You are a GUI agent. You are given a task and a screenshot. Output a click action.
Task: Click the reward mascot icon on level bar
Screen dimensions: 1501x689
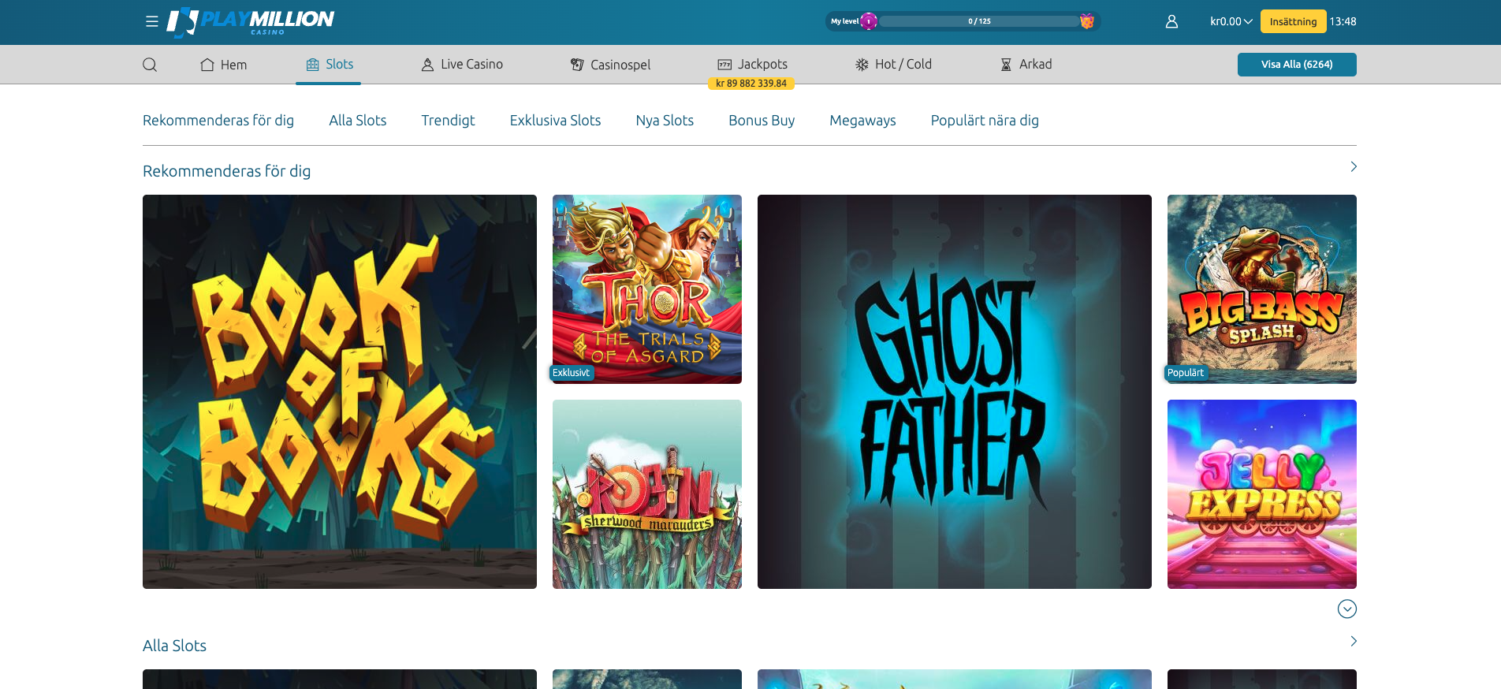pos(1087,21)
